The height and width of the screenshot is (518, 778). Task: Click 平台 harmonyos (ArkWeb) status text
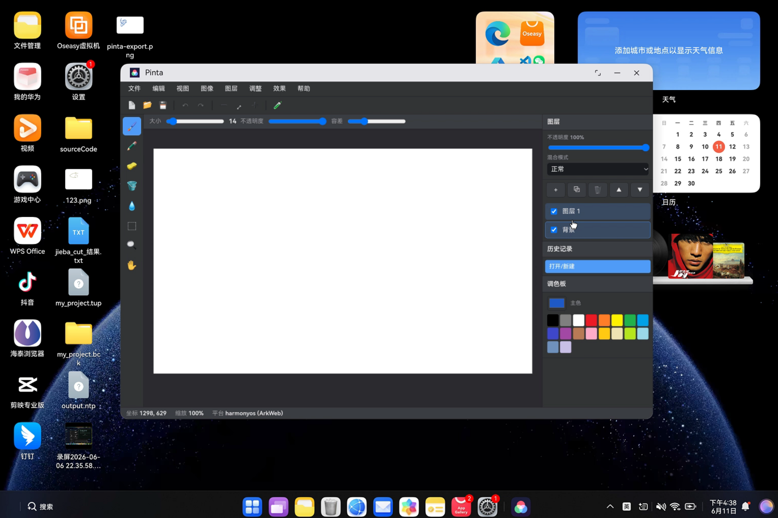pyautogui.click(x=247, y=413)
